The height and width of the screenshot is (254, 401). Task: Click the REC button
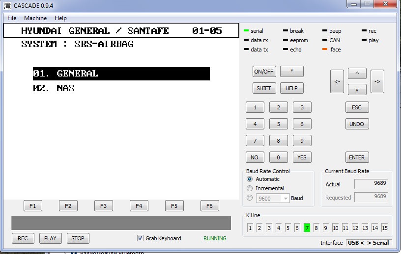(23, 238)
